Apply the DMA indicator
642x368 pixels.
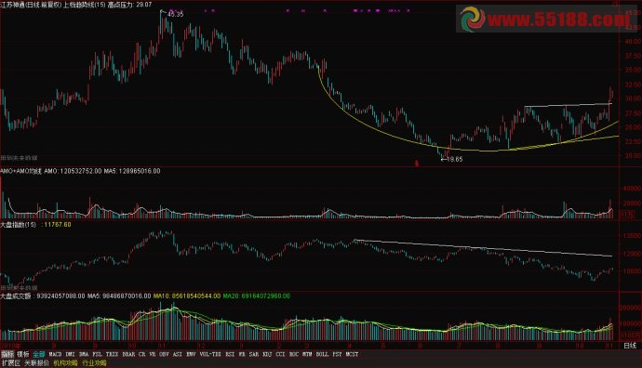84,354
